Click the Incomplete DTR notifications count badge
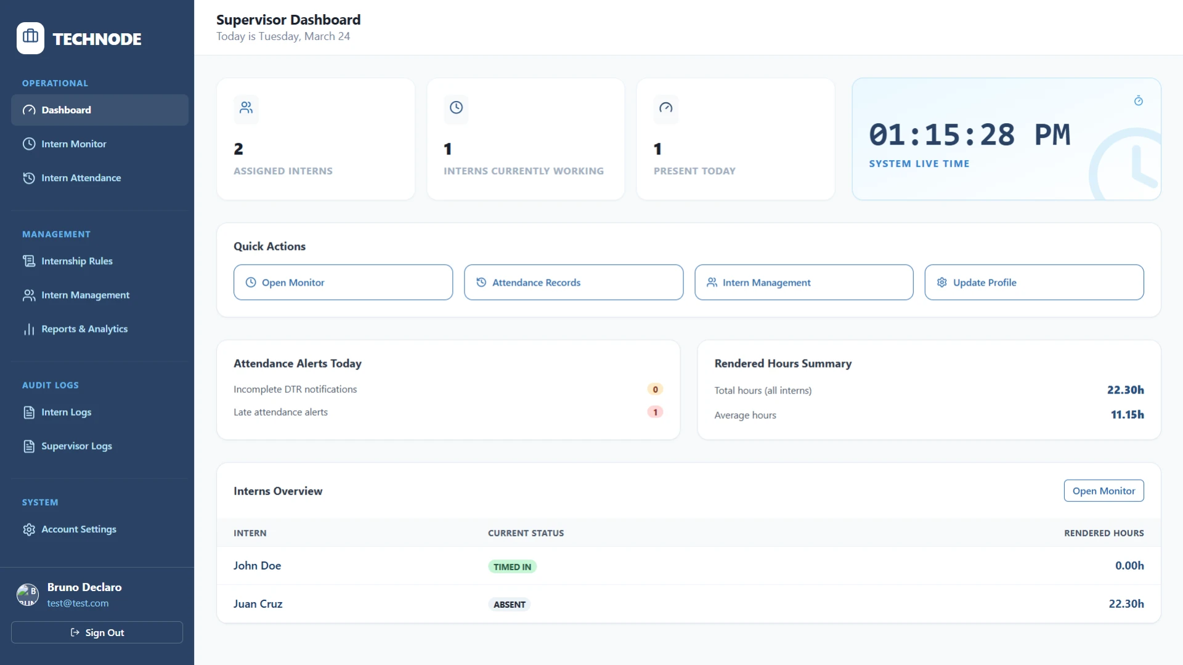The width and height of the screenshot is (1183, 665). (x=656, y=389)
